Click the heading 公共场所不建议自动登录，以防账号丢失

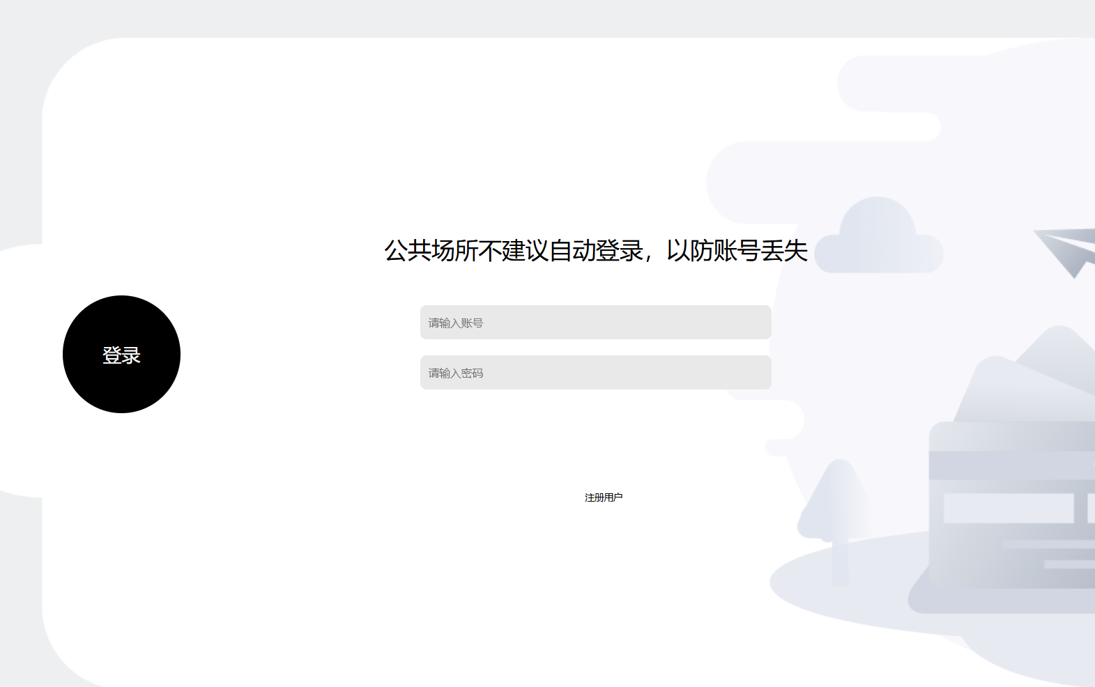(596, 251)
